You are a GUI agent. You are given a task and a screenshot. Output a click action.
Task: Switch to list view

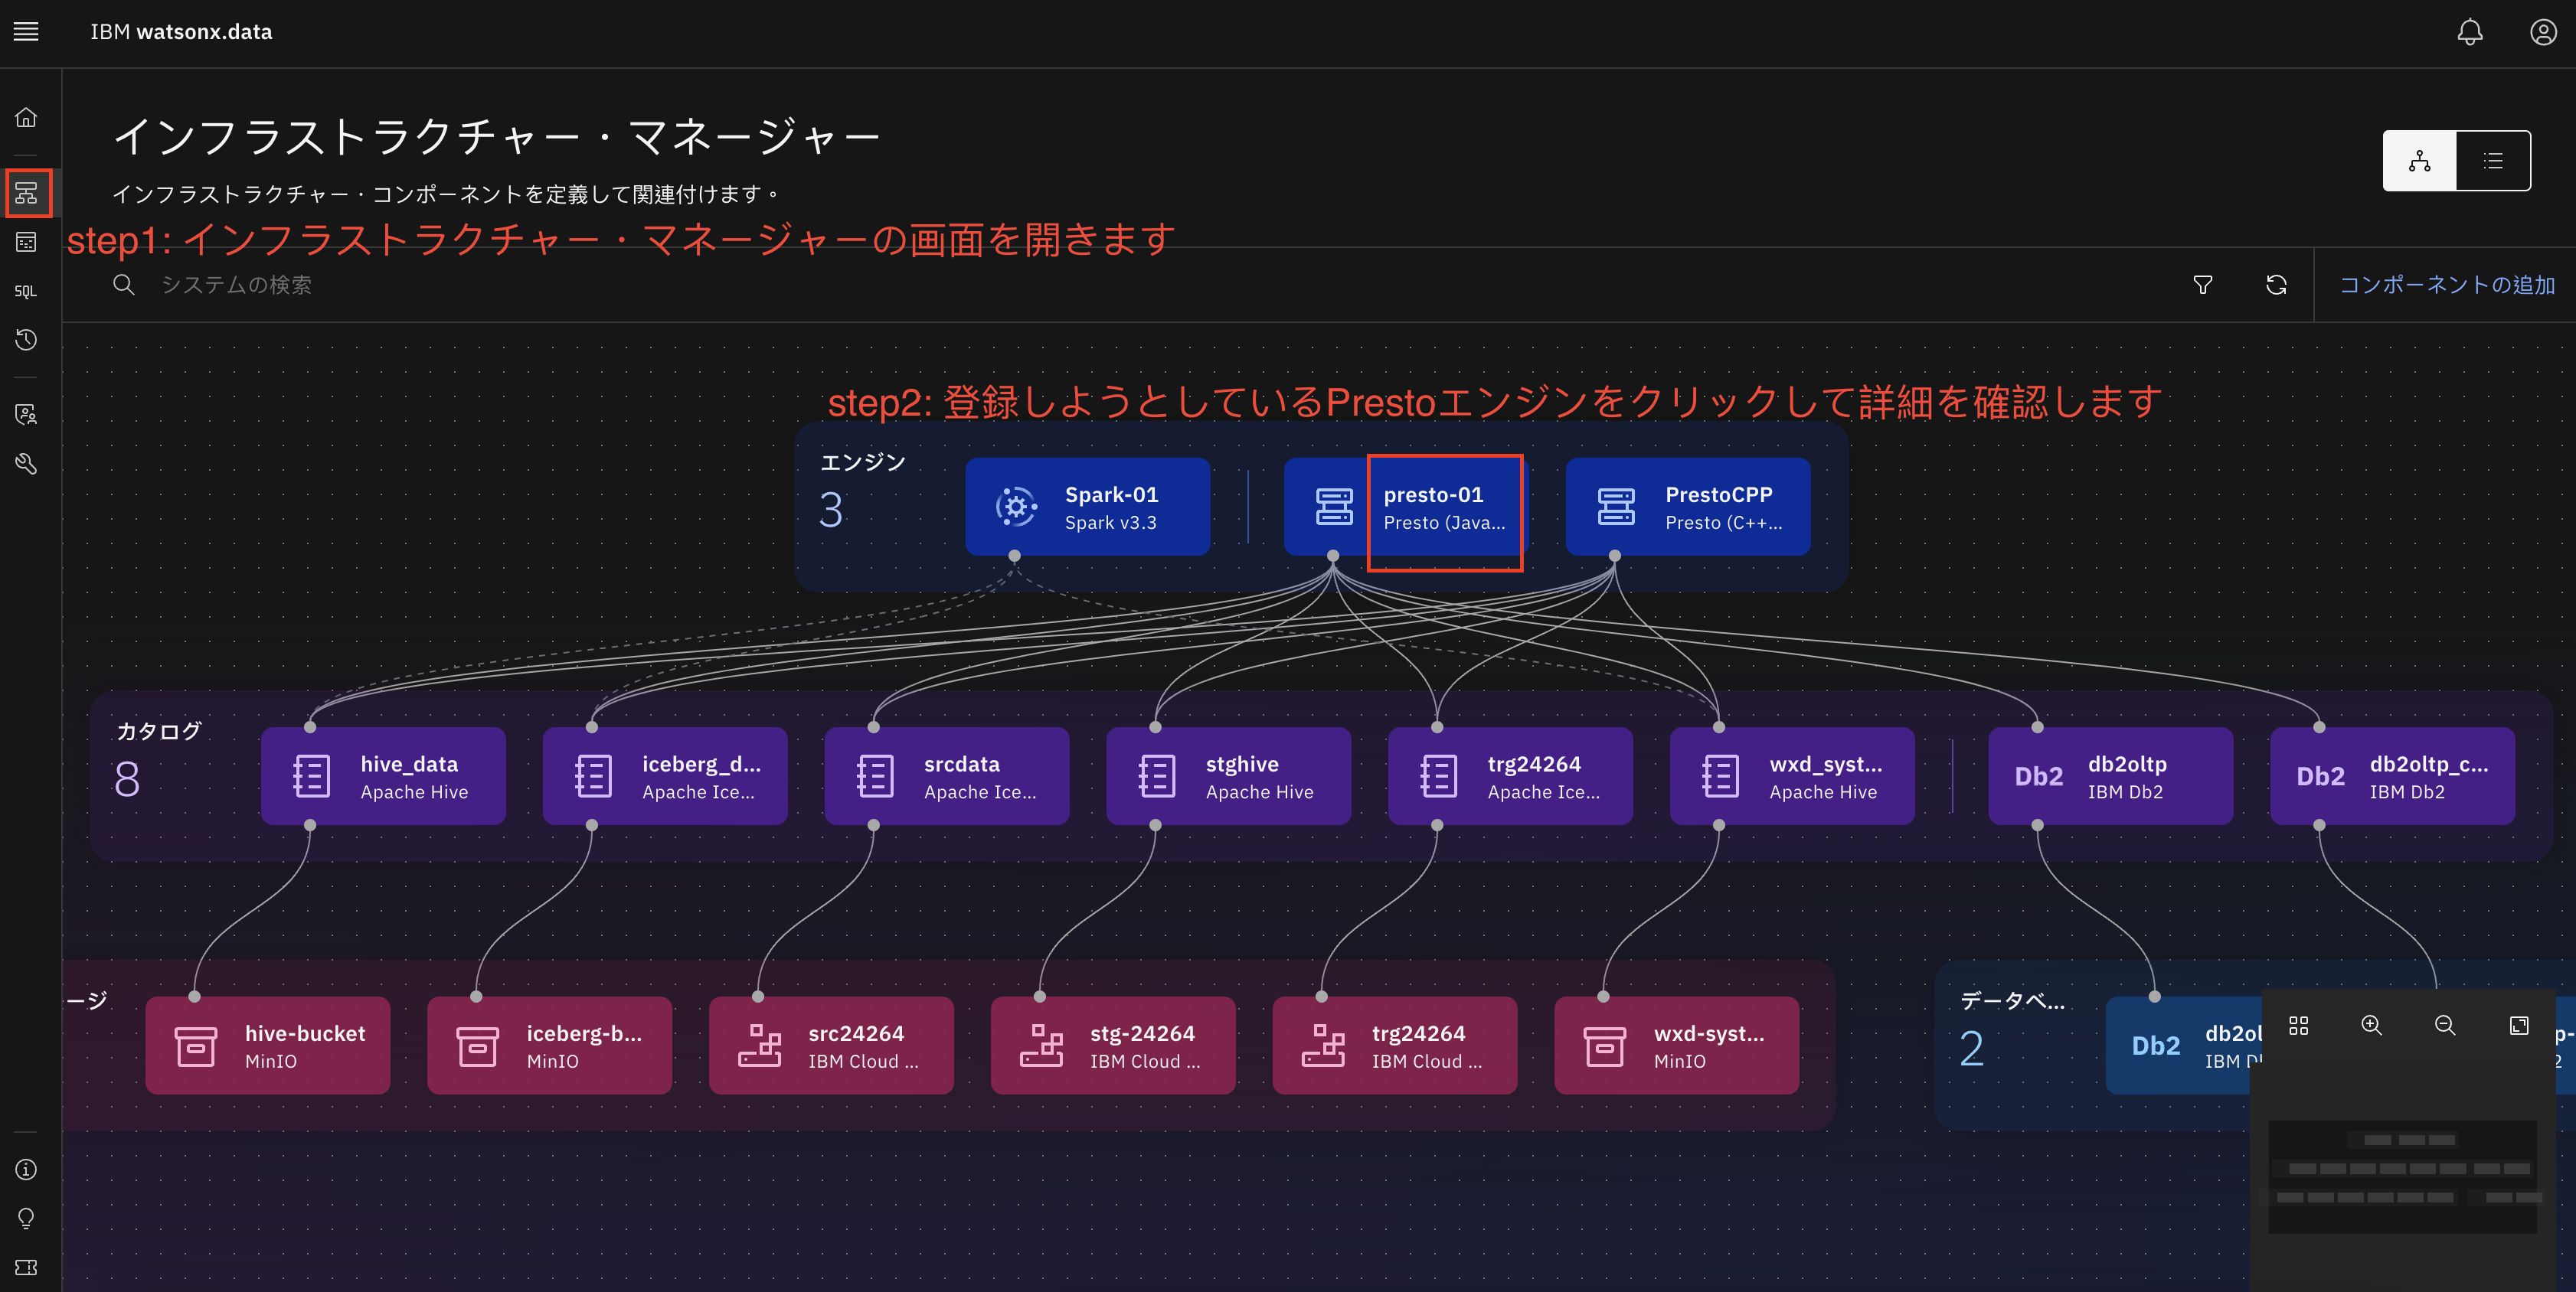coord(2493,160)
